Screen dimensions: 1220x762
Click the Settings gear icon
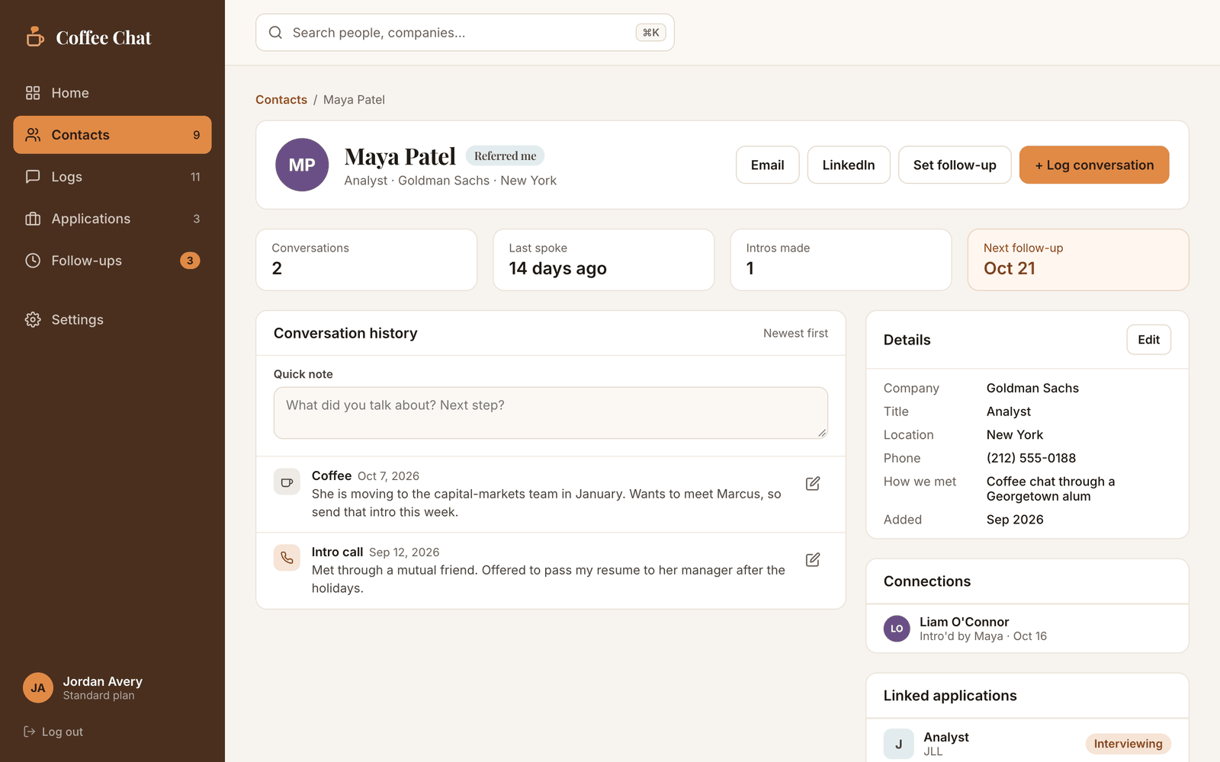pos(33,320)
